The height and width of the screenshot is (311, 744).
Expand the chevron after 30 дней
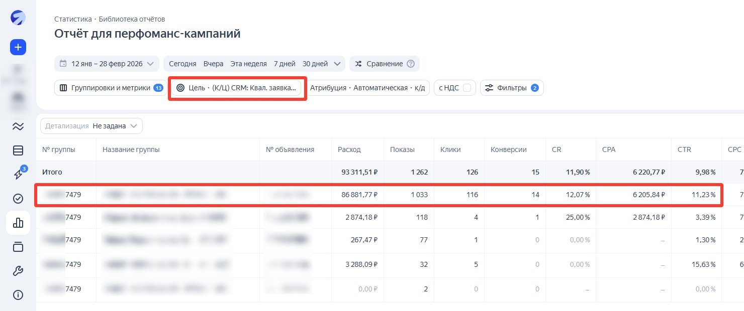coord(337,64)
